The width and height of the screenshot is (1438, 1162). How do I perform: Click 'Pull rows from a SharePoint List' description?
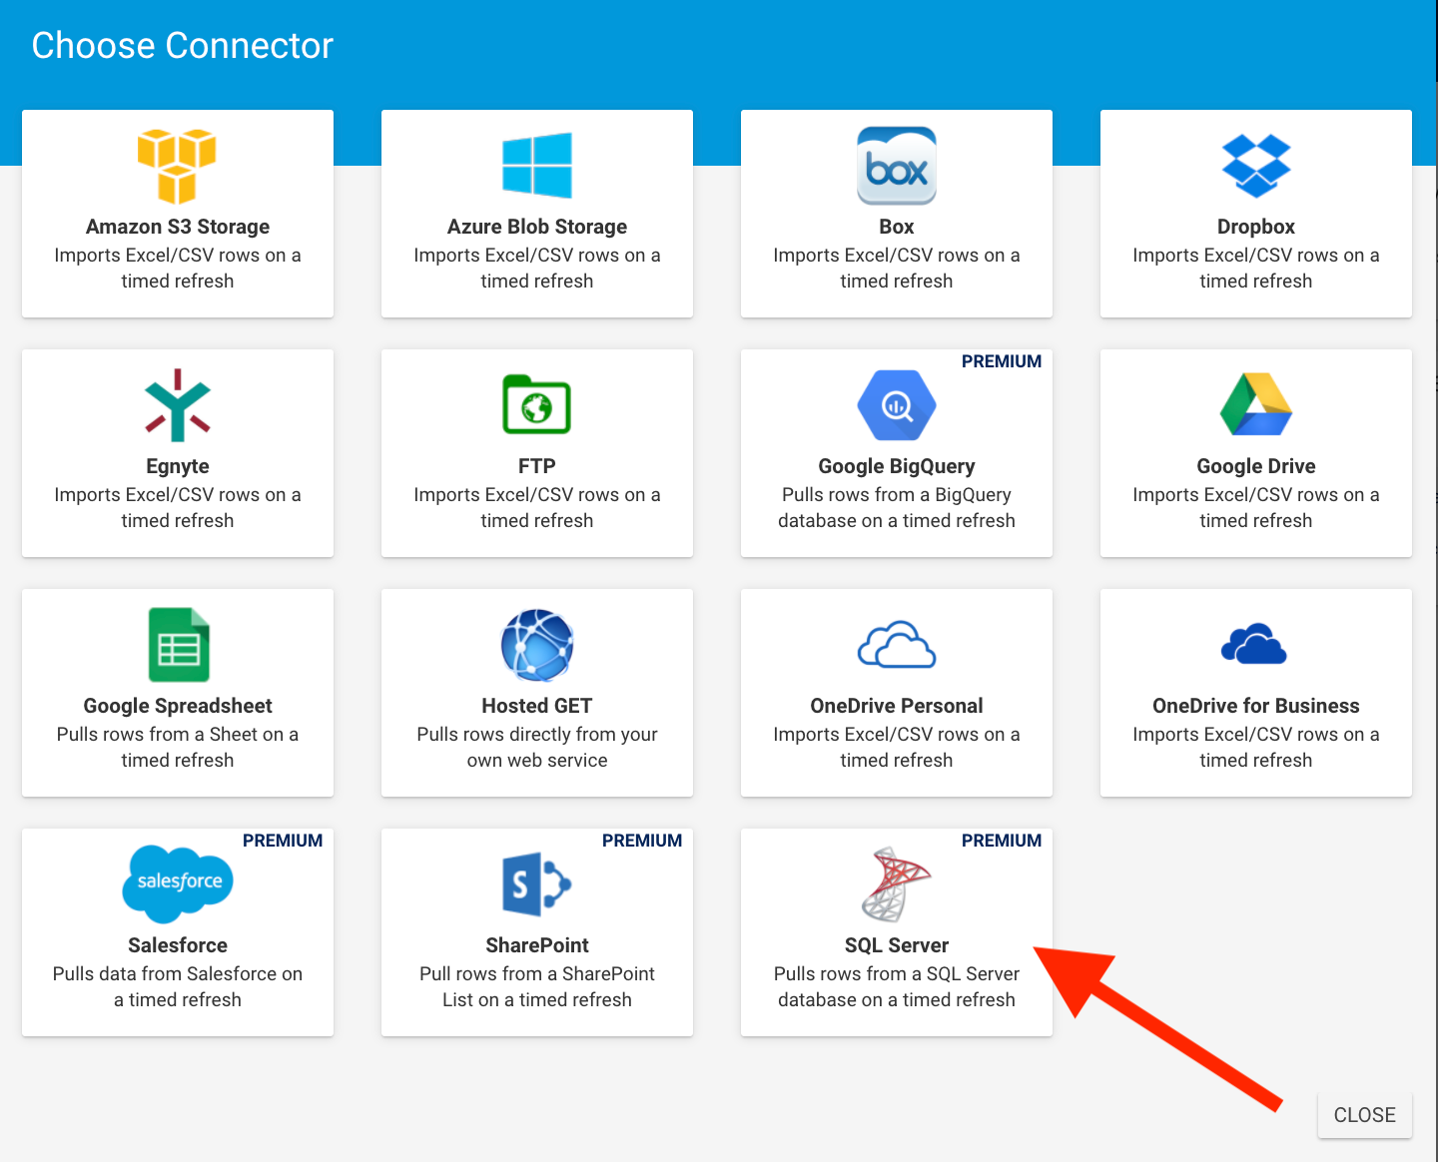pos(537,986)
